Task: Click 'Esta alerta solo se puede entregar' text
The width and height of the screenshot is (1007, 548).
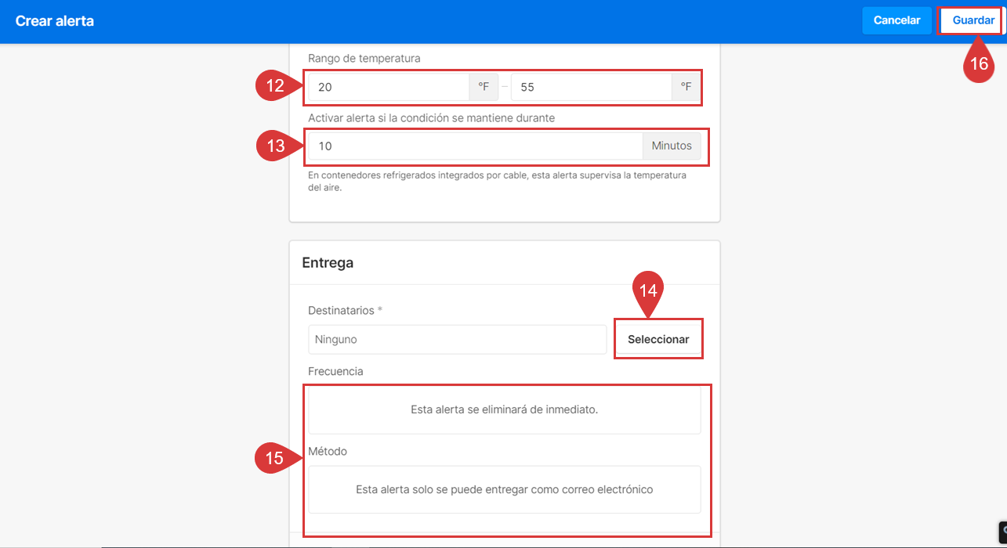Action: [x=505, y=489]
